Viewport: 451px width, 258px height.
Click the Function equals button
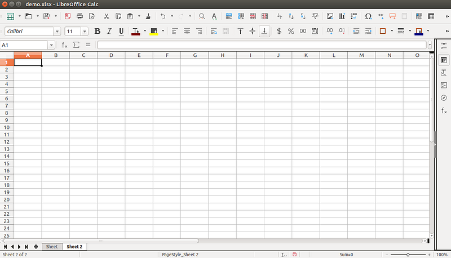pos(88,45)
